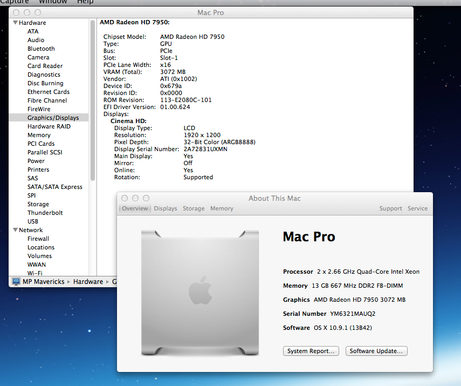Select SAS in the sidebar
Viewport: 461px width, 386px height.
pos(33,178)
